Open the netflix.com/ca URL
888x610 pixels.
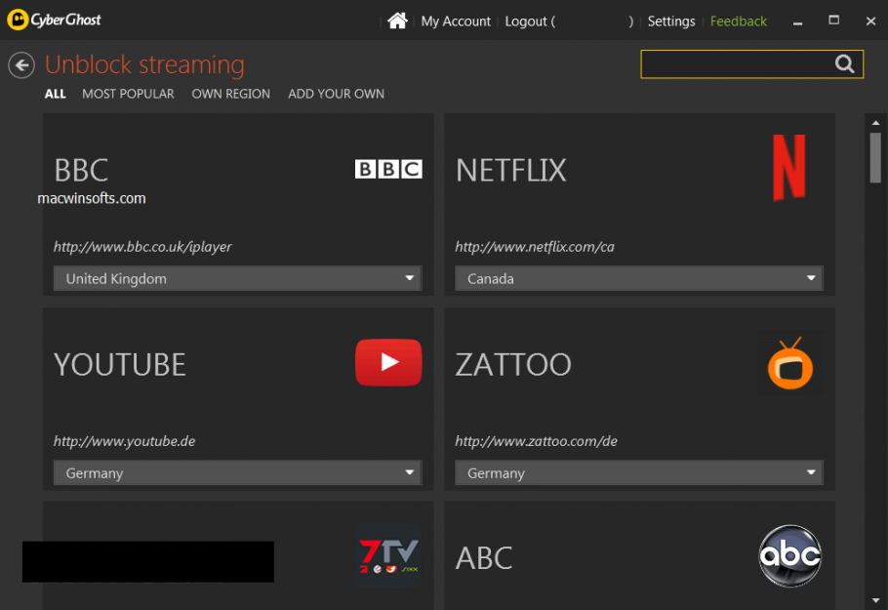[x=535, y=247]
